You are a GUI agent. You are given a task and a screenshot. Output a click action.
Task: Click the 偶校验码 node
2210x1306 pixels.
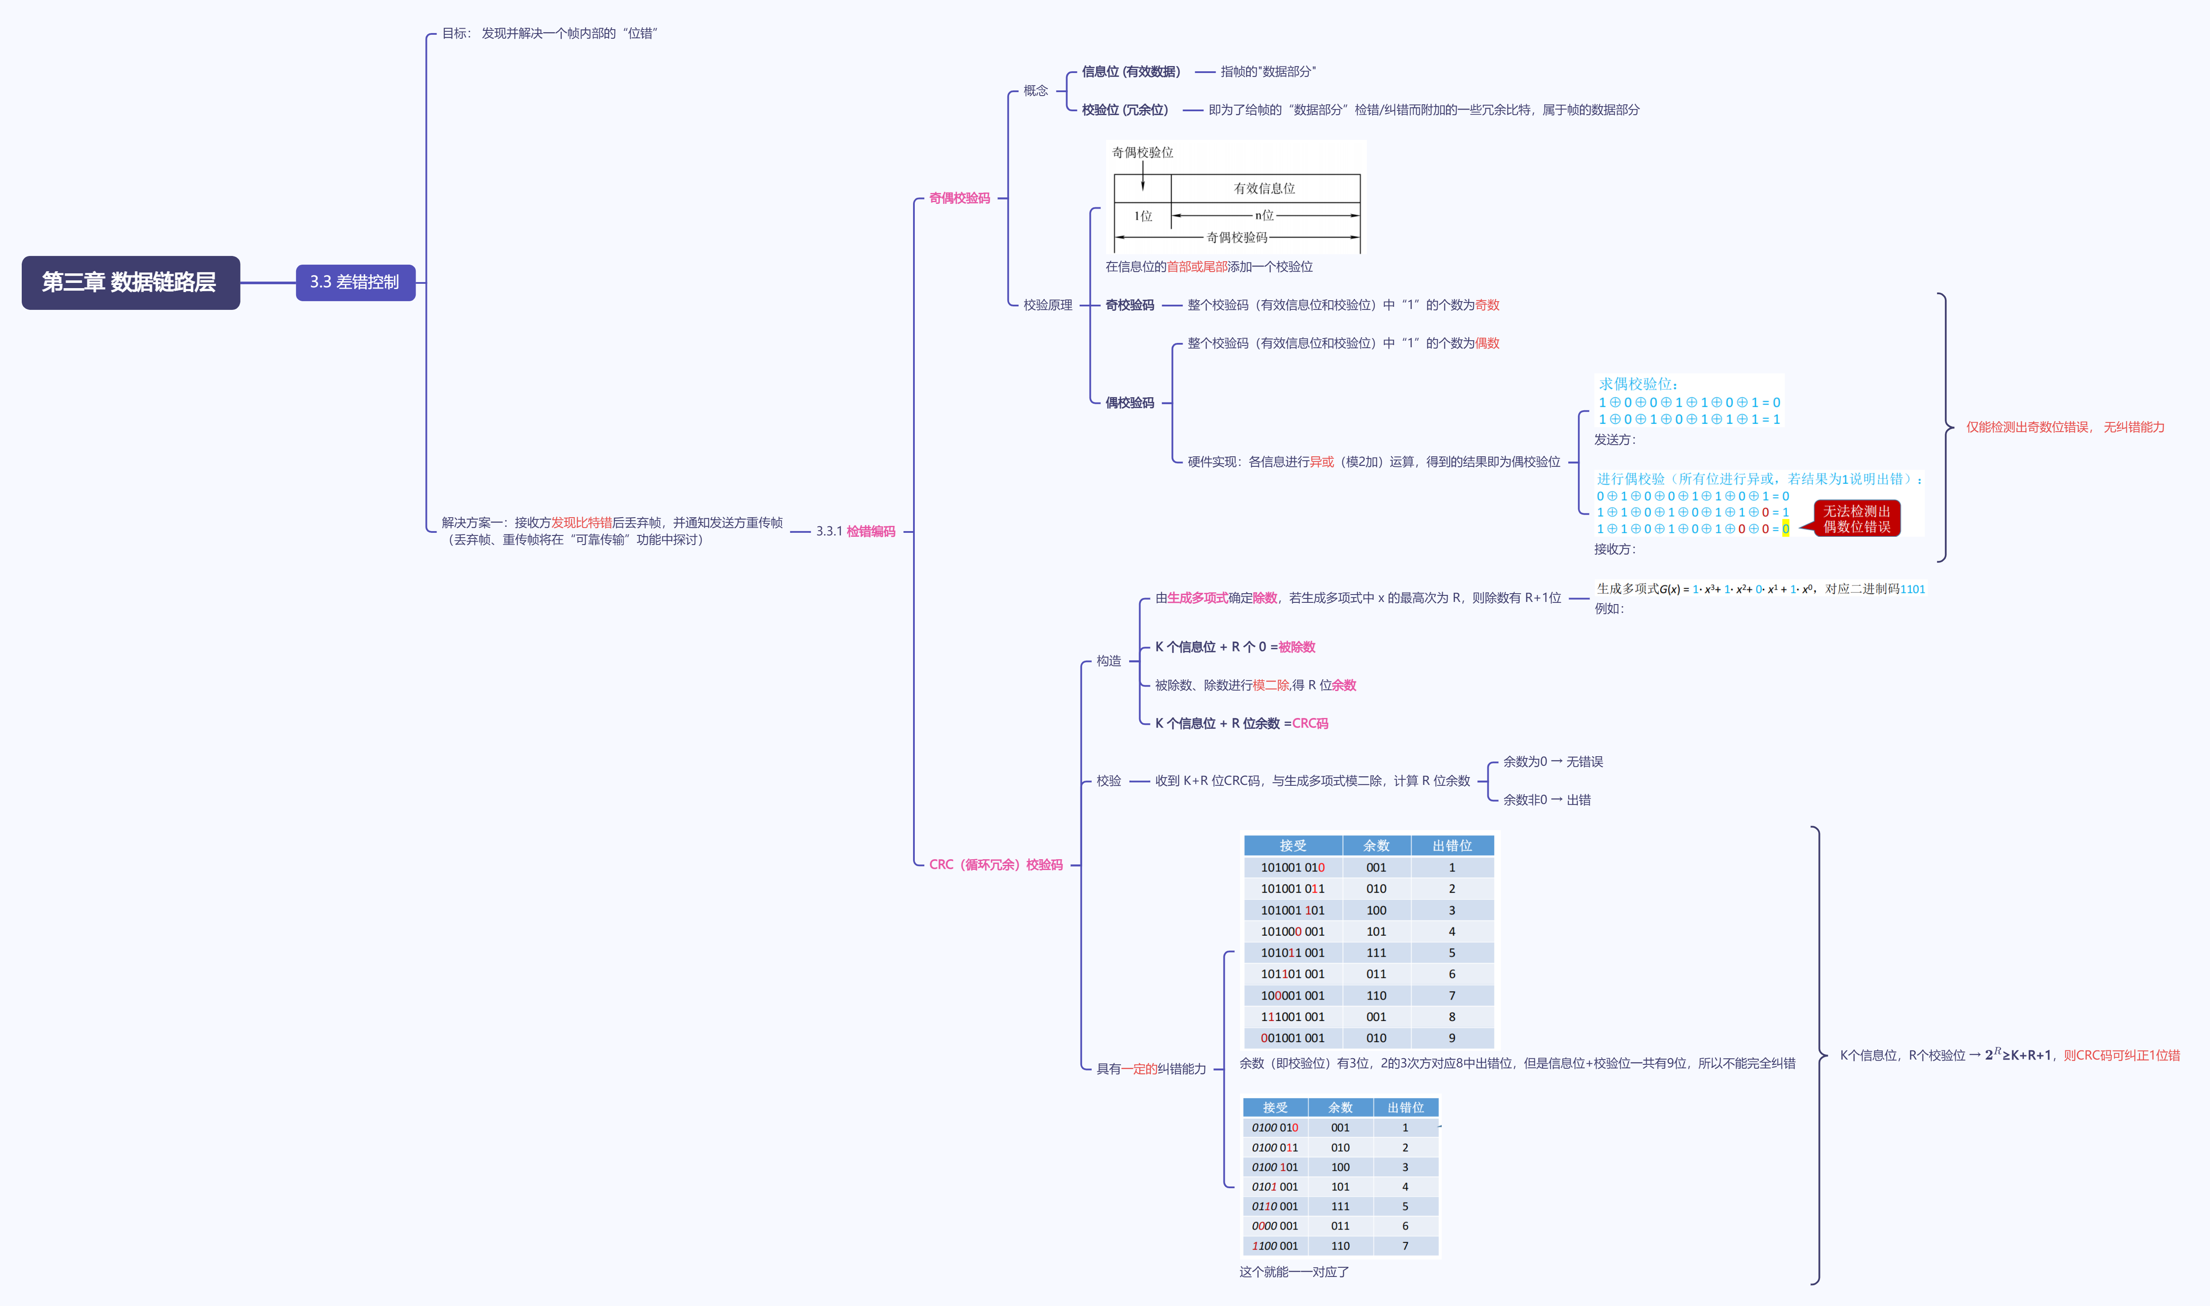(x=1129, y=403)
